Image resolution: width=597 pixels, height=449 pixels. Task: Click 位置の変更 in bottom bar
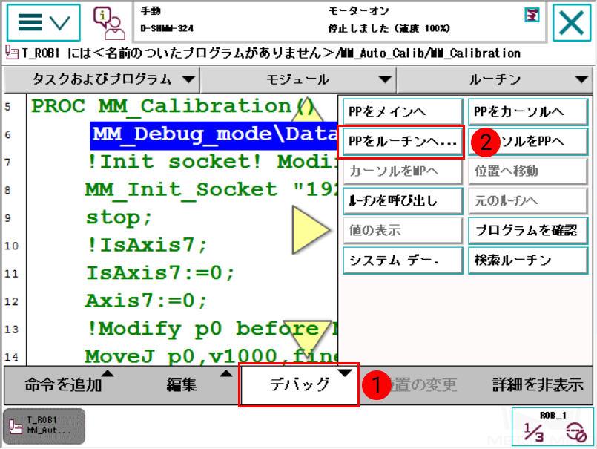pyautogui.click(x=418, y=385)
